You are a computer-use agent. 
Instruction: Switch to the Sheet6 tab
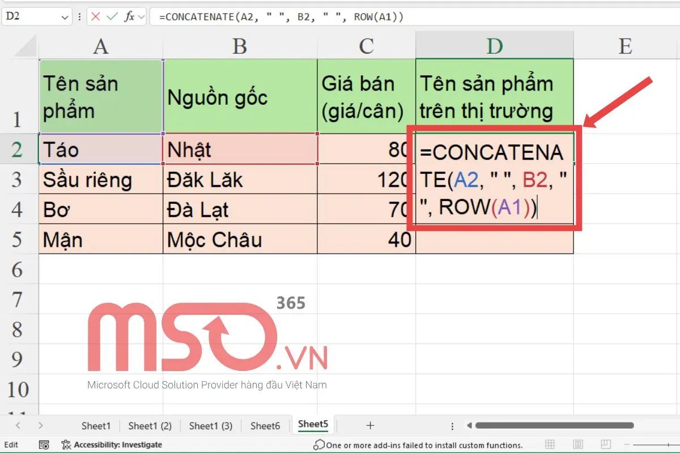tap(265, 425)
